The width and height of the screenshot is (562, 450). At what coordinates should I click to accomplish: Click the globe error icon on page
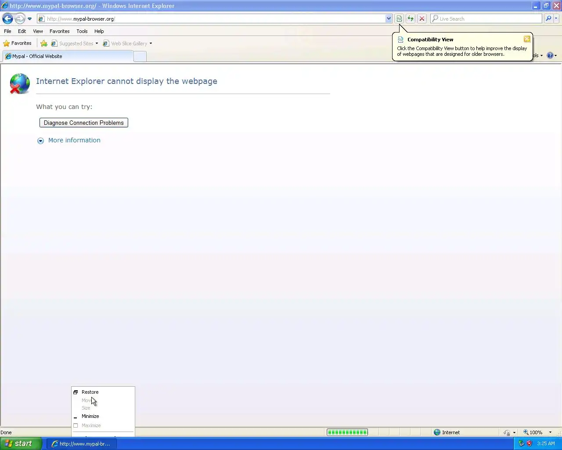tap(20, 83)
